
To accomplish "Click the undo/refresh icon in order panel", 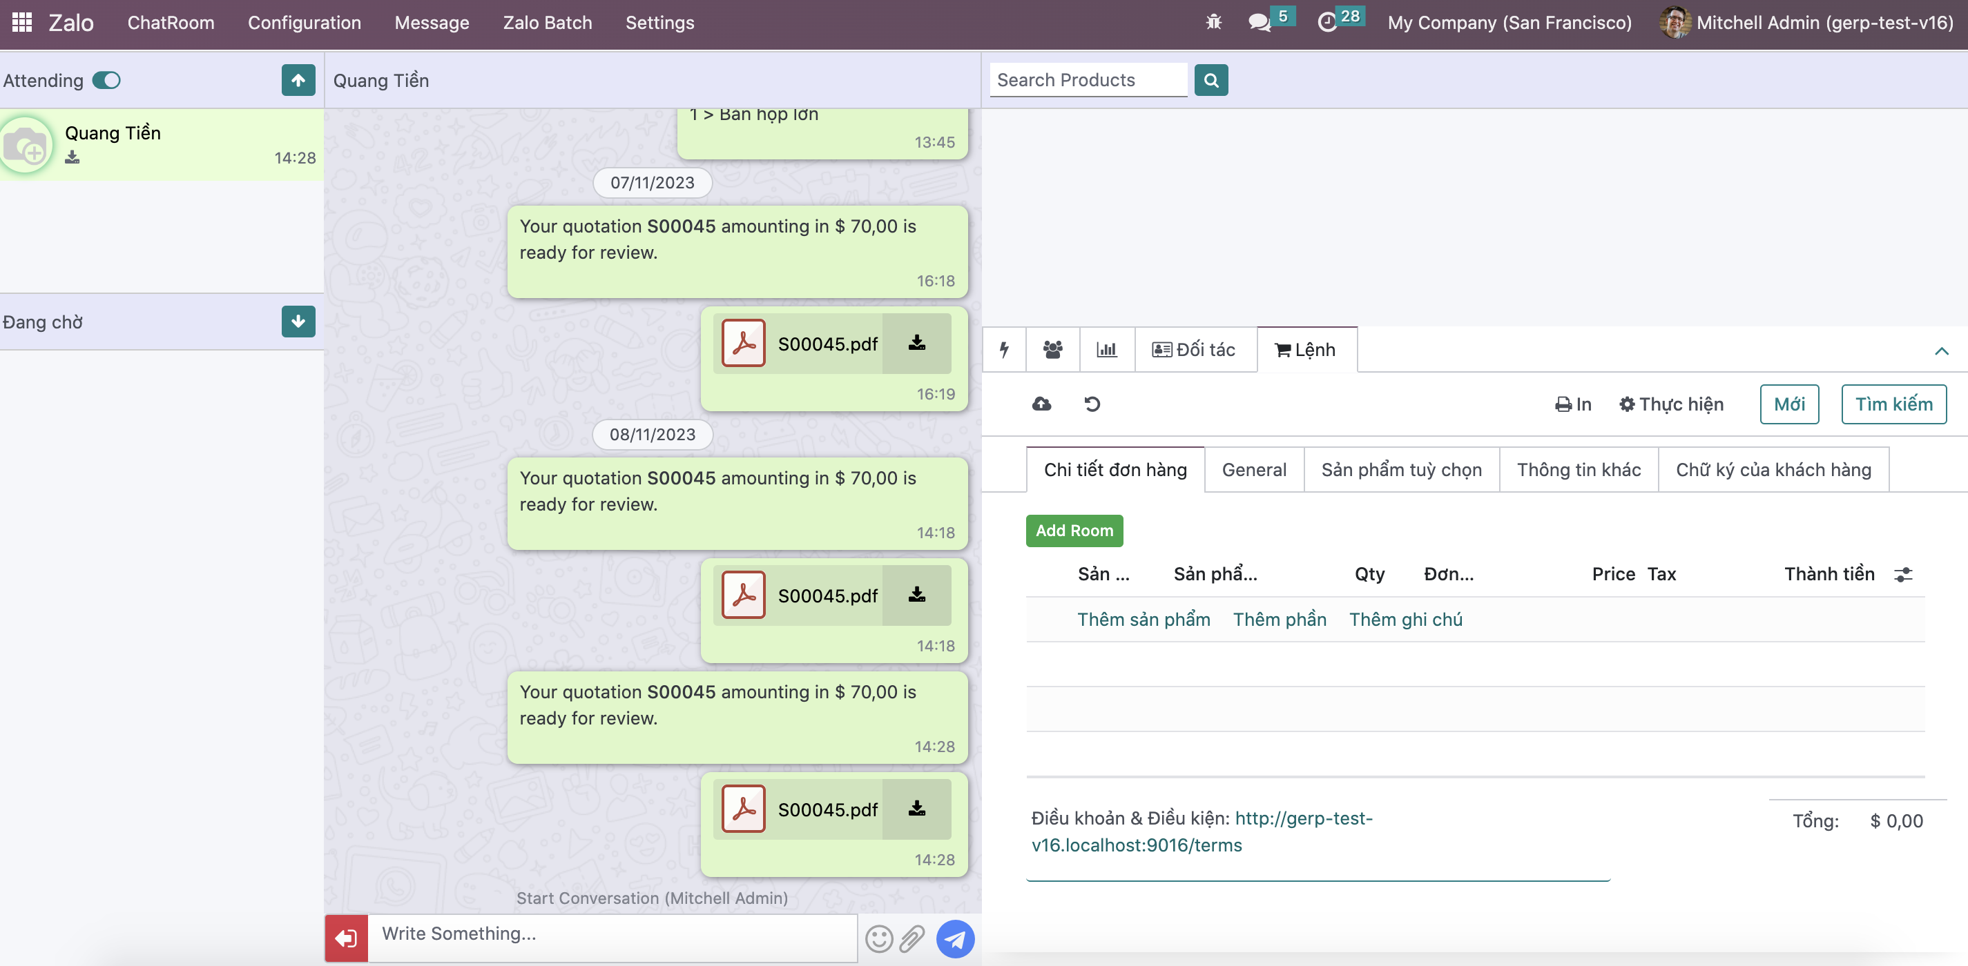I will [1092, 403].
